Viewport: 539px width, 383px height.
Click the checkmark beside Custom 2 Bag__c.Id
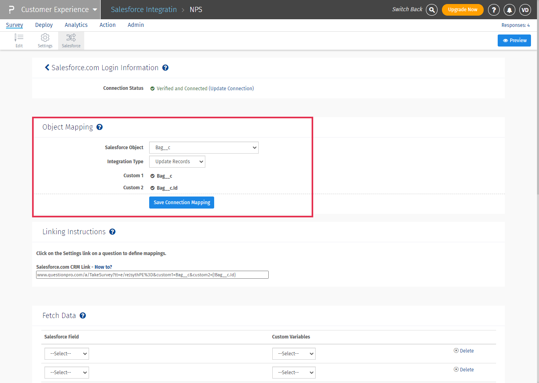click(152, 188)
